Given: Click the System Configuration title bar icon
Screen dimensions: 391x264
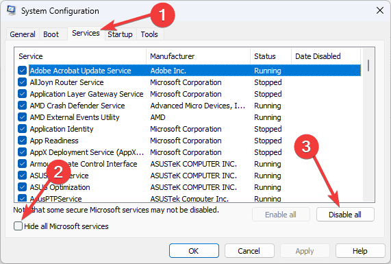Looking at the screenshot, I should pyautogui.click(x=11, y=10).
